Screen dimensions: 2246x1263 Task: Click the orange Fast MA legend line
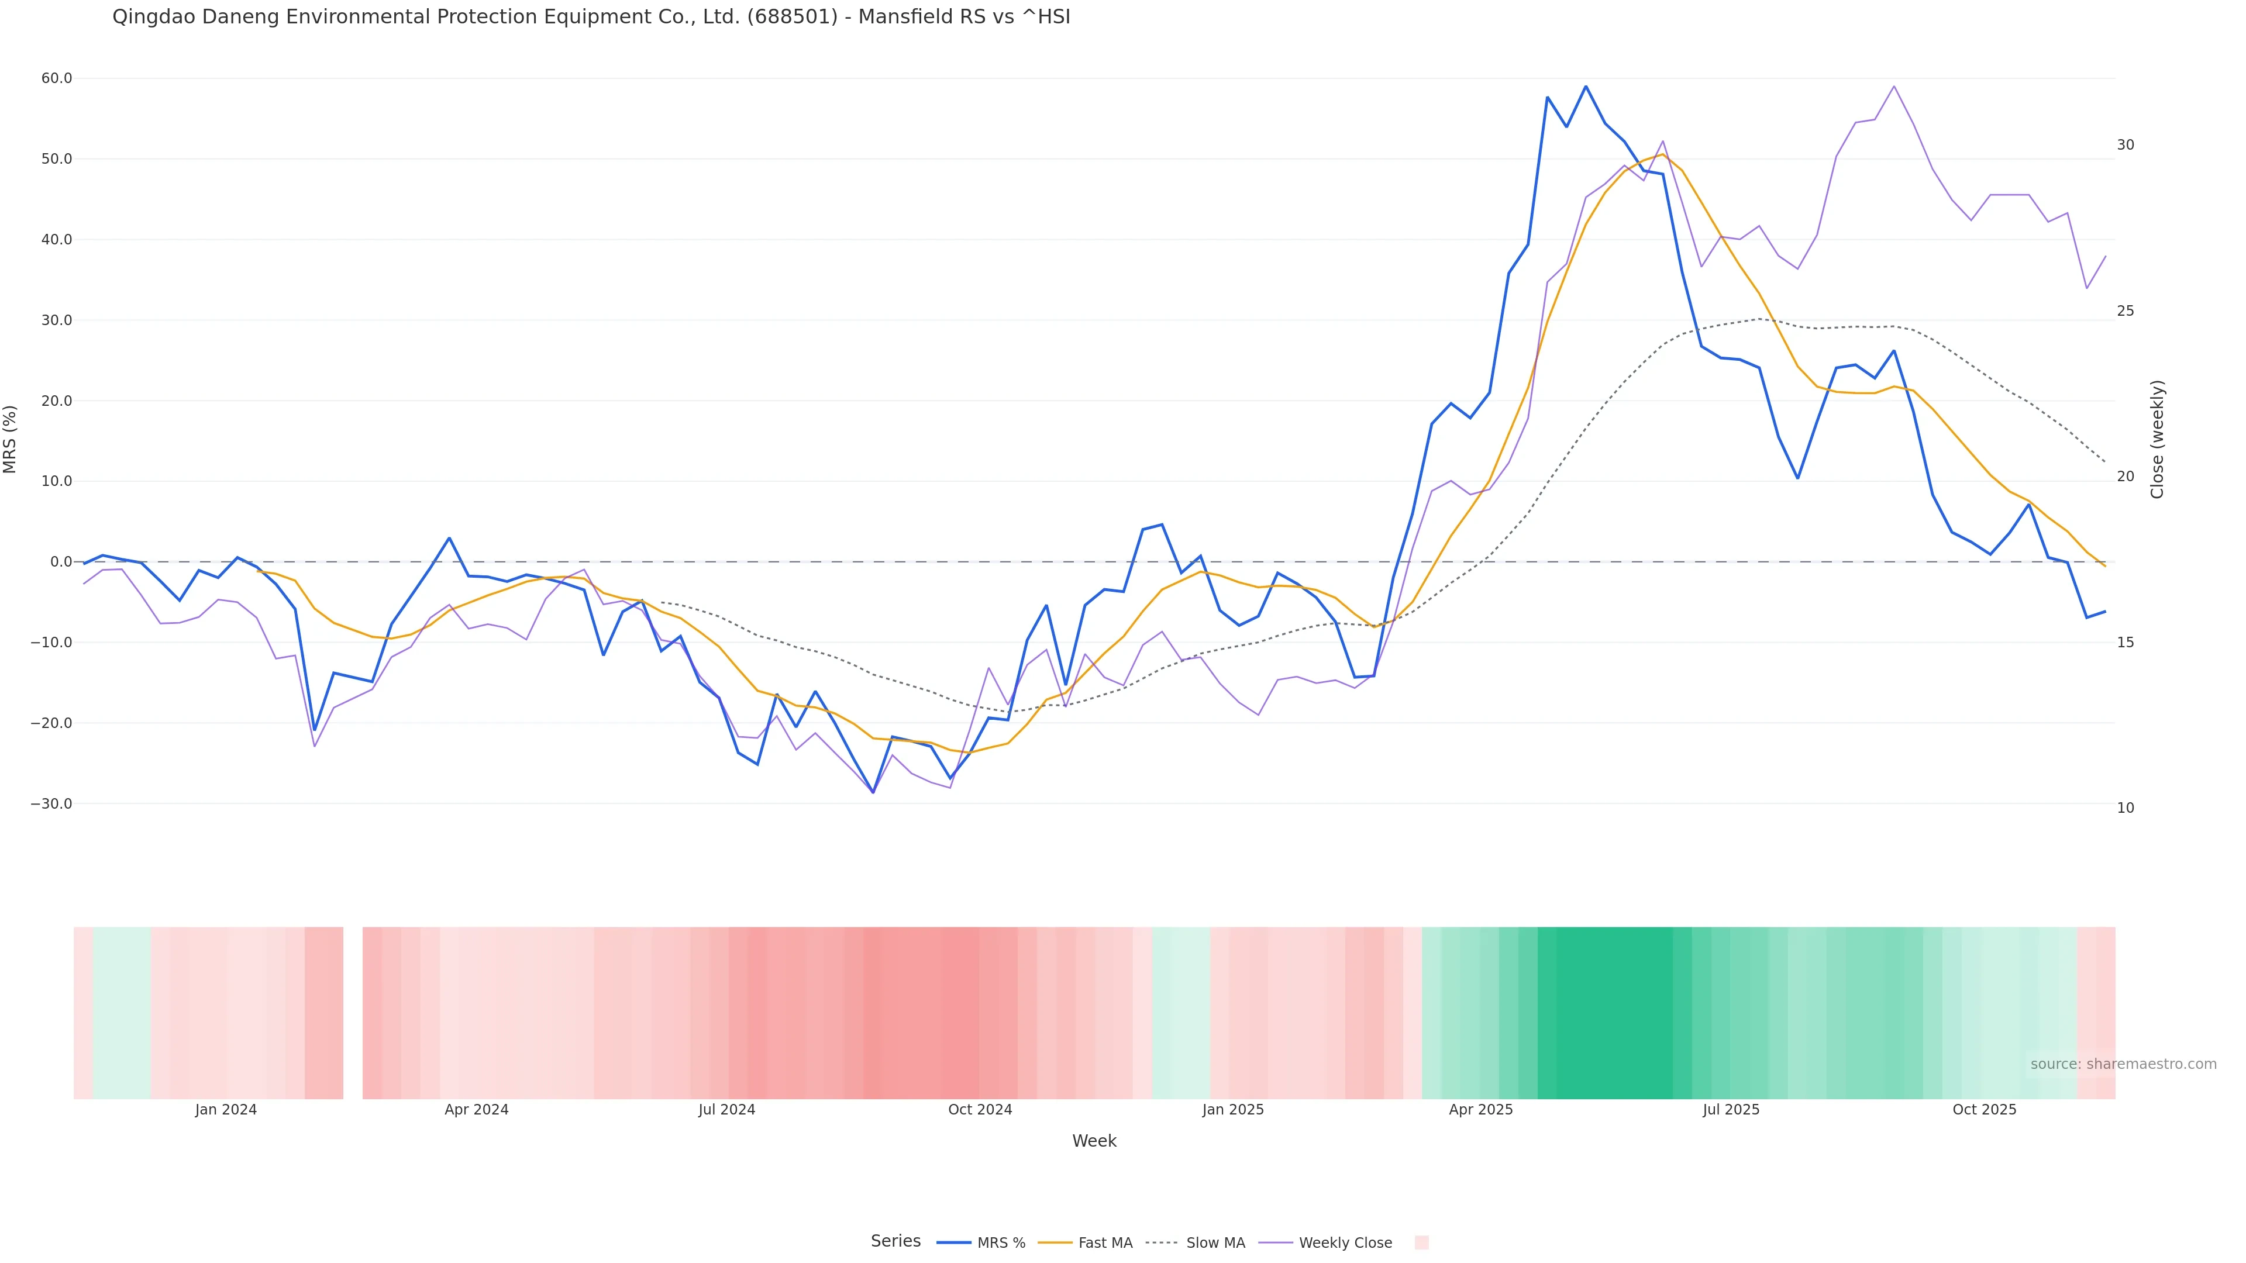(x=1055, y=1243)
